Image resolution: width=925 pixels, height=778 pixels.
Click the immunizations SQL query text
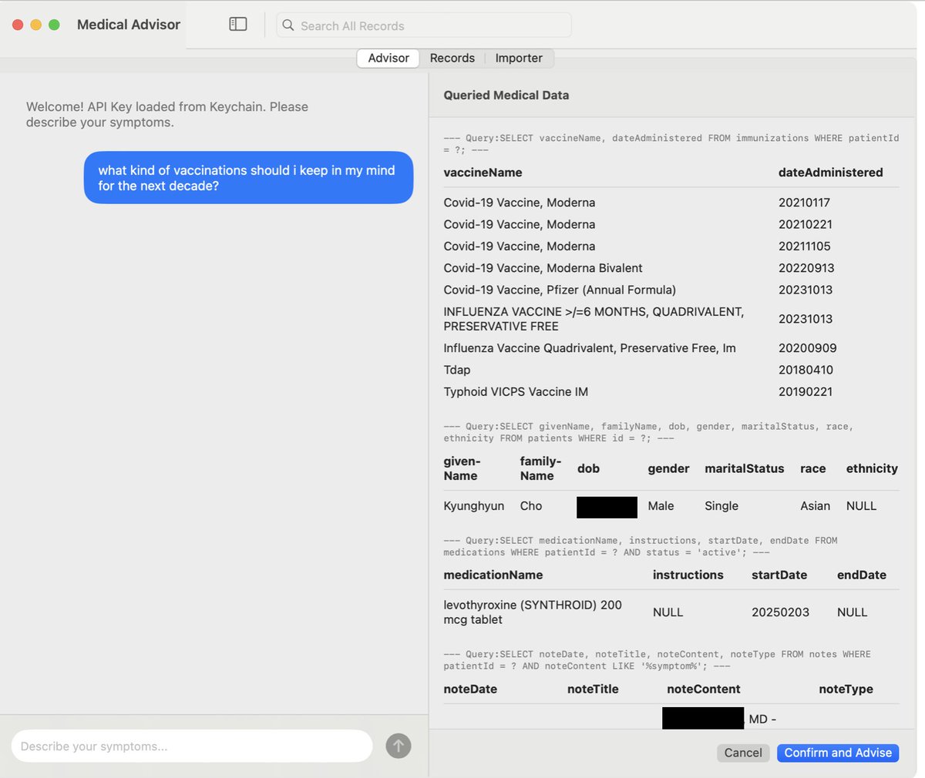(x=671, y=144)
